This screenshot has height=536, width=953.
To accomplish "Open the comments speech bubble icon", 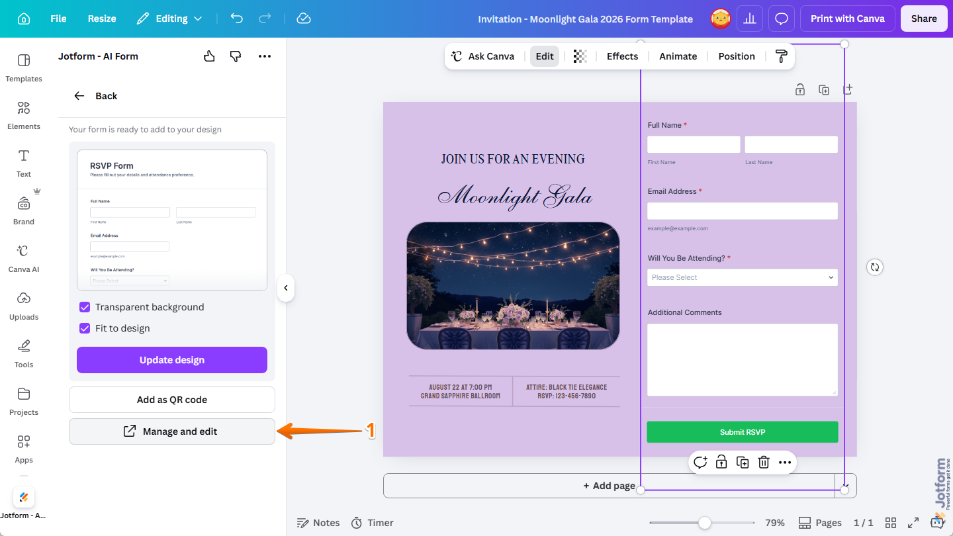I will [782, 19].
